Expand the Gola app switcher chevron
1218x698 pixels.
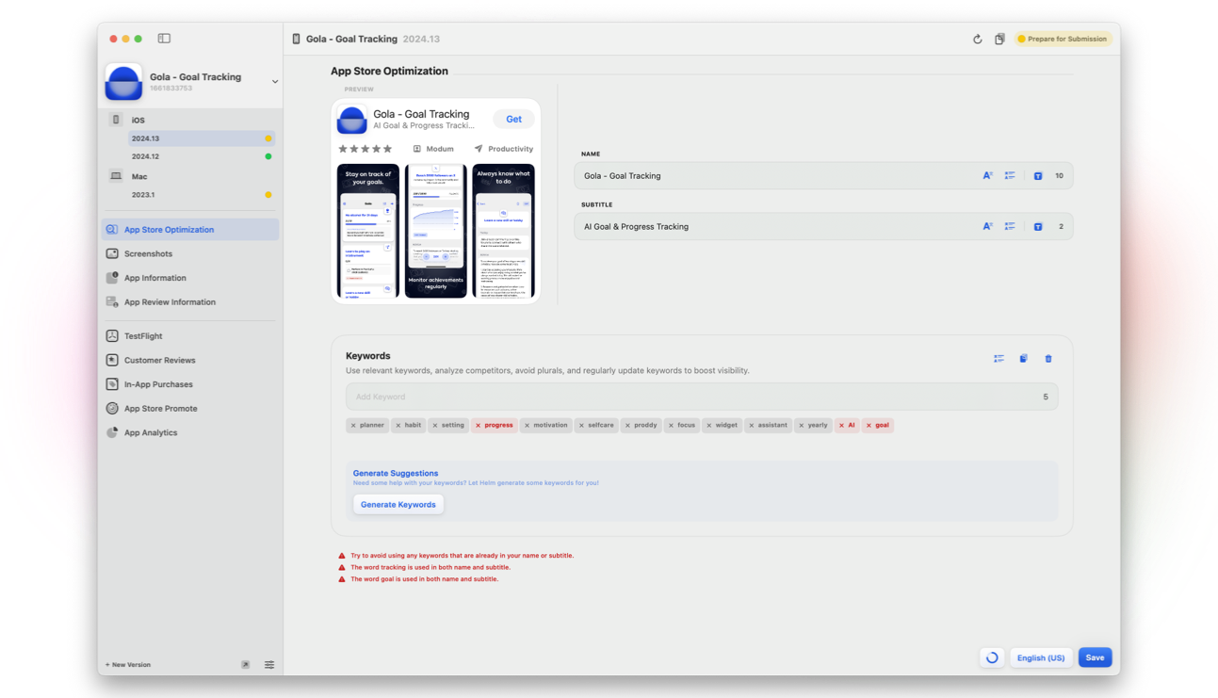point(275,82)
